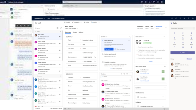Mark the Intro phone call complete

[x=119, y=49]
